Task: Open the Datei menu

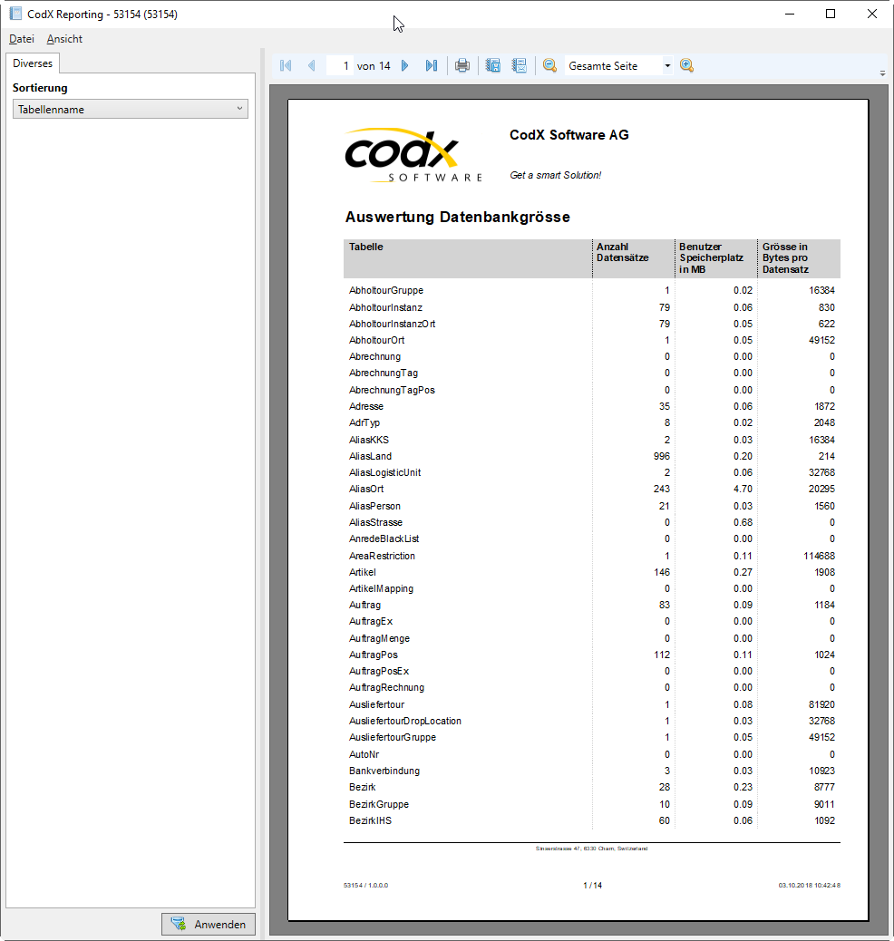Action: 21,39
